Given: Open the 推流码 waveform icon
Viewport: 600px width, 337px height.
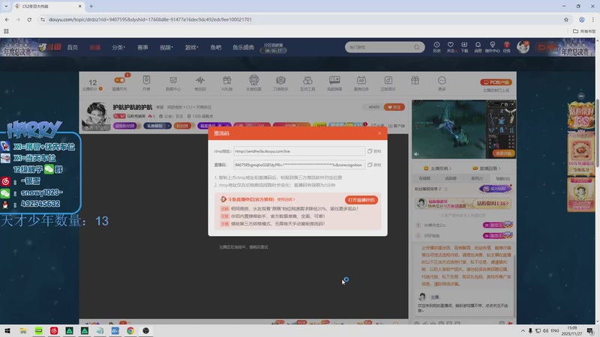Looking at the screenshot, I should 200,83.
